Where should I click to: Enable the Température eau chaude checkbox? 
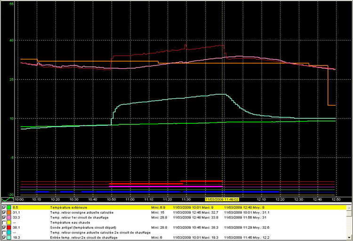coord(4,222)
